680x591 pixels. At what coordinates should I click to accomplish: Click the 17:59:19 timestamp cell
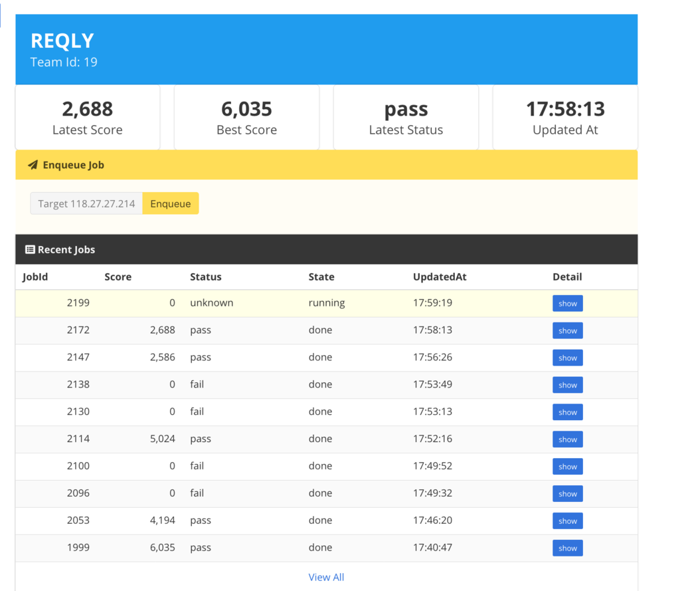coord(432,302)
